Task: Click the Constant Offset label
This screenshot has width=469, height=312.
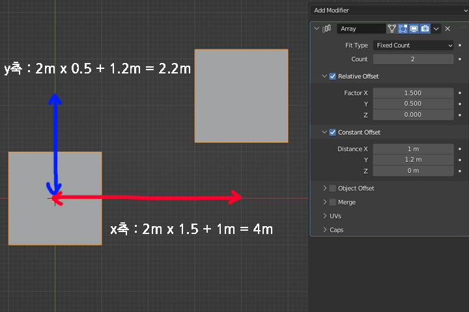Action: (359, 132)
